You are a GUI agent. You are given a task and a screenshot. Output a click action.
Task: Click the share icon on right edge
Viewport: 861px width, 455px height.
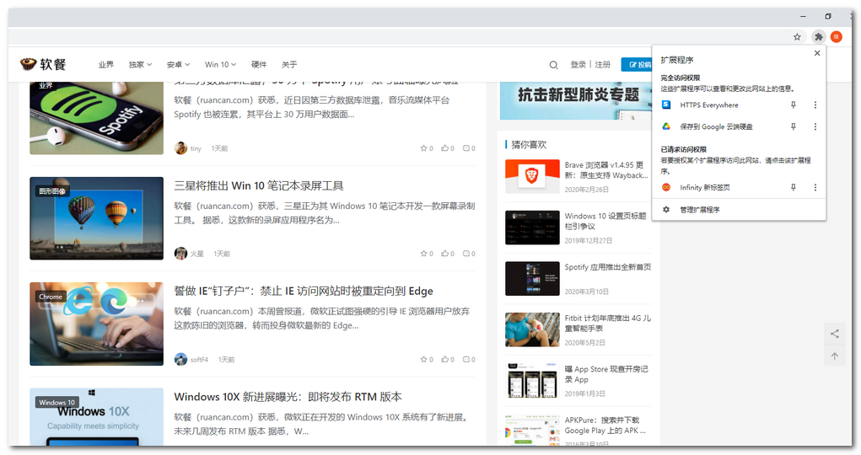835,334
